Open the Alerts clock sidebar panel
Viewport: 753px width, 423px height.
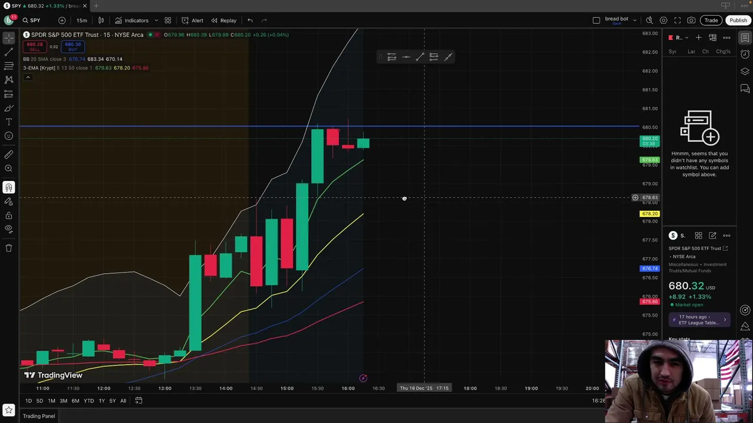(745, 55)
